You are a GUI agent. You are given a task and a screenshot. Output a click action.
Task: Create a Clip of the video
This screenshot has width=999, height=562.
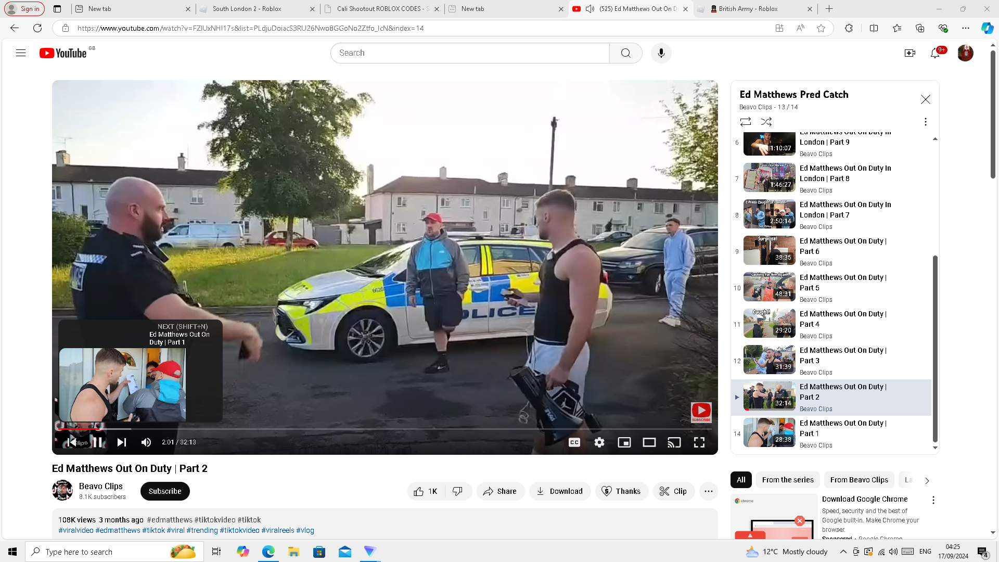point(673,491)
